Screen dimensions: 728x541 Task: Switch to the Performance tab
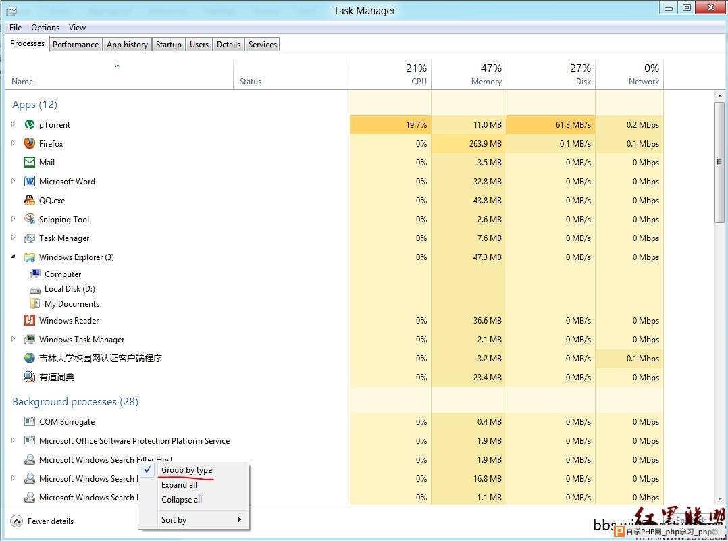(76, 45)
